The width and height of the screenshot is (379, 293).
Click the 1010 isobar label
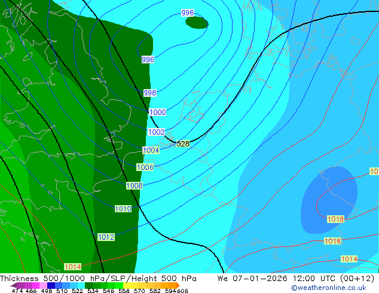click(123, 209)
